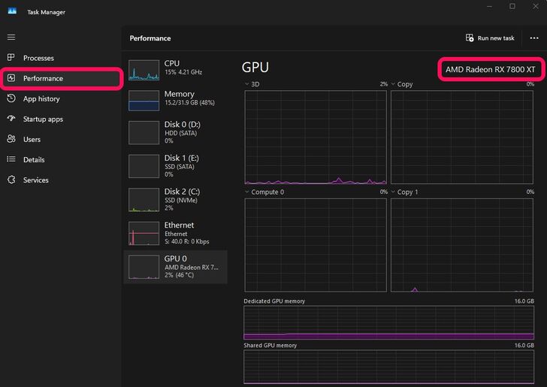Image resolution: width=547 pixels, height=387 pixels.
Task: Click the Ethernet mini graph thumbnail
Action: point(144,233)
